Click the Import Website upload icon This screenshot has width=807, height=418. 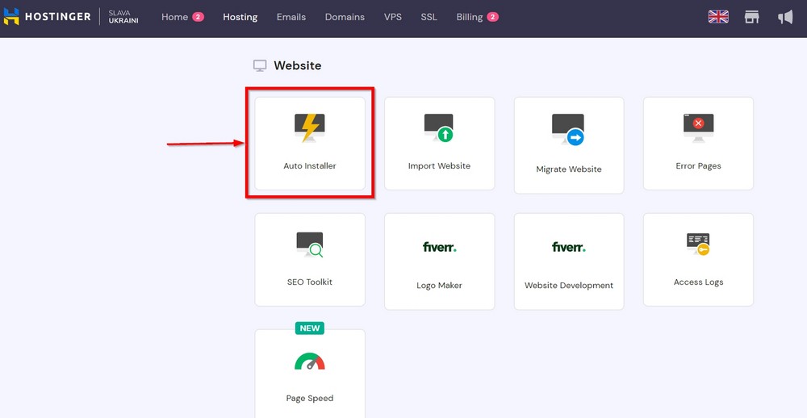click(x=439, y=127)
